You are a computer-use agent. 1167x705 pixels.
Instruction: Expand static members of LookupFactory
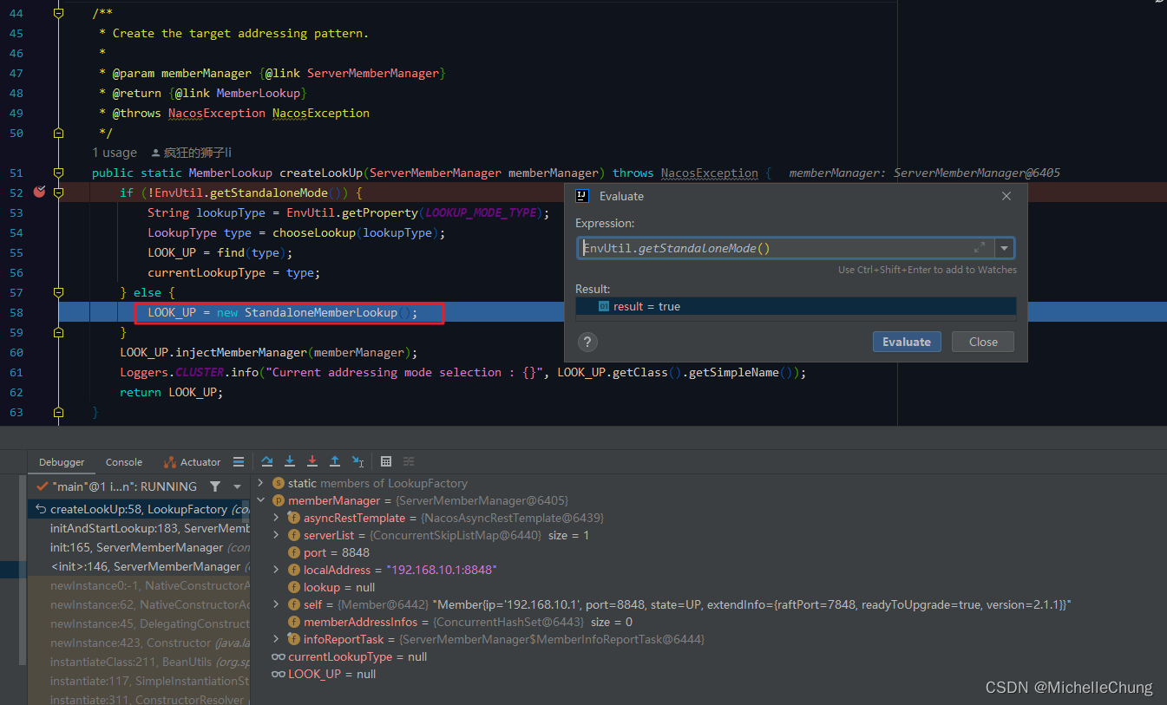pyautogui.click(x=261, y=483)
